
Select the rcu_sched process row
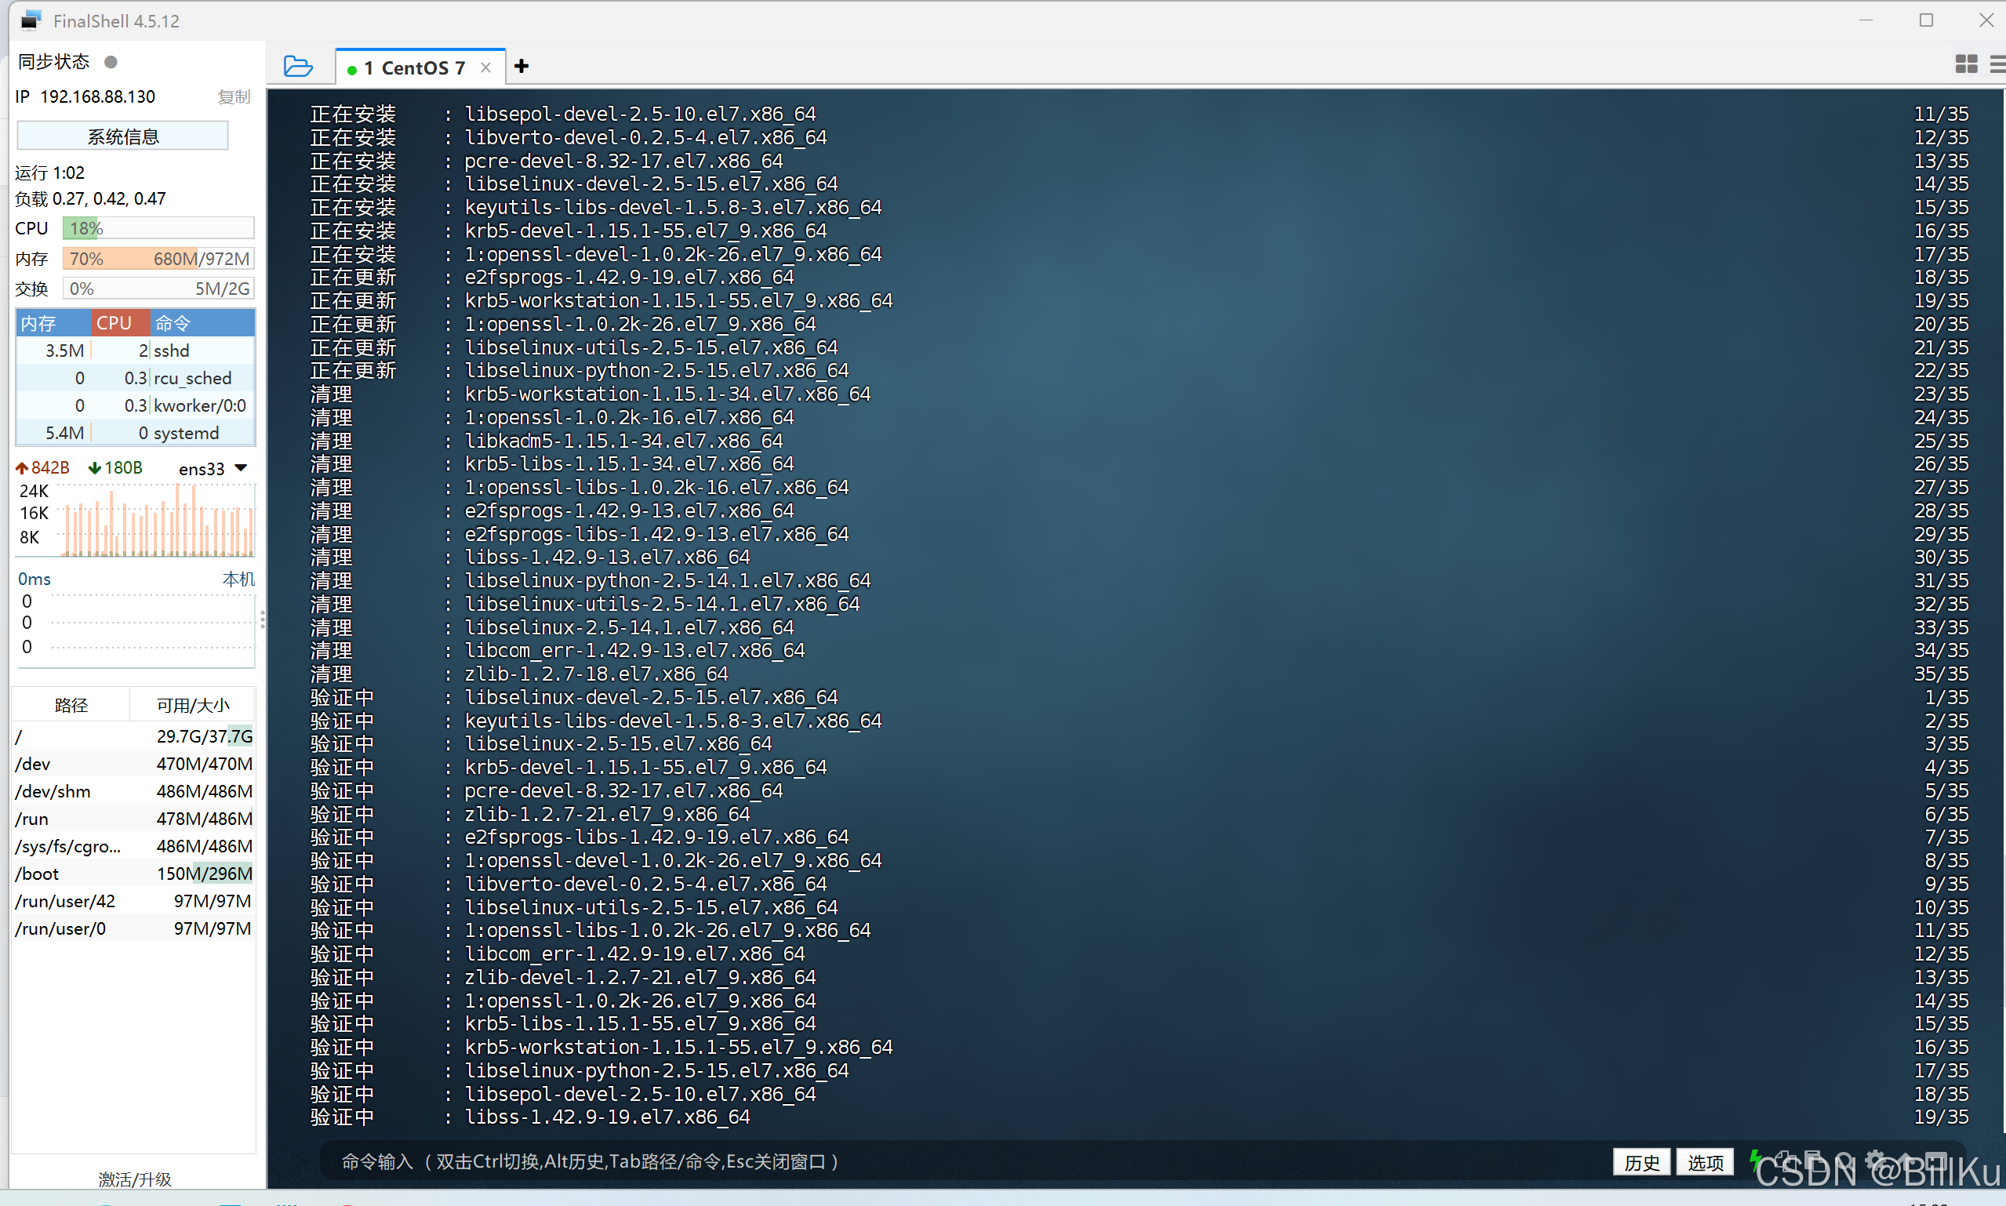tap(136, 379)
